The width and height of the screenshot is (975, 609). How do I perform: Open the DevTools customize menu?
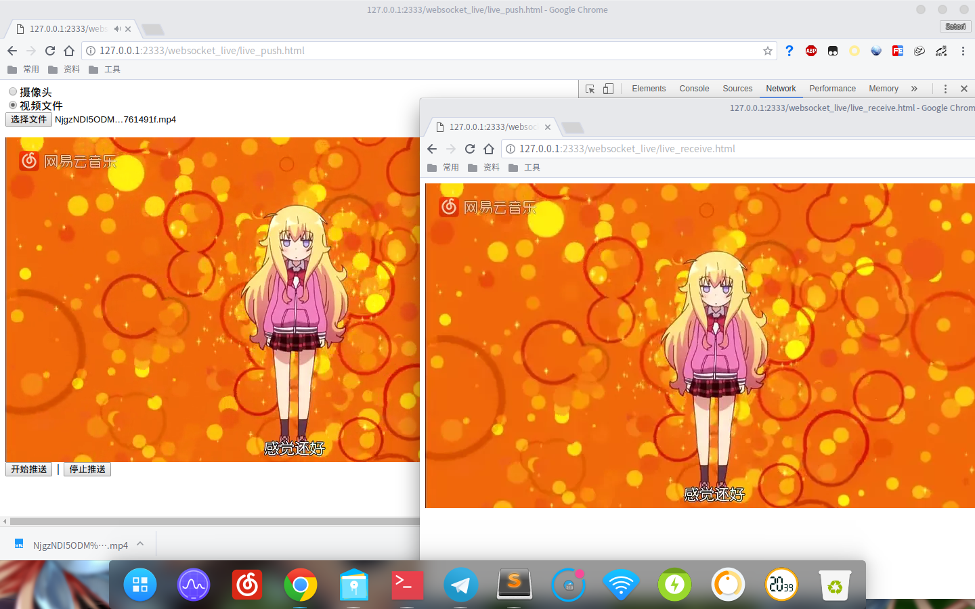point(945,89)
